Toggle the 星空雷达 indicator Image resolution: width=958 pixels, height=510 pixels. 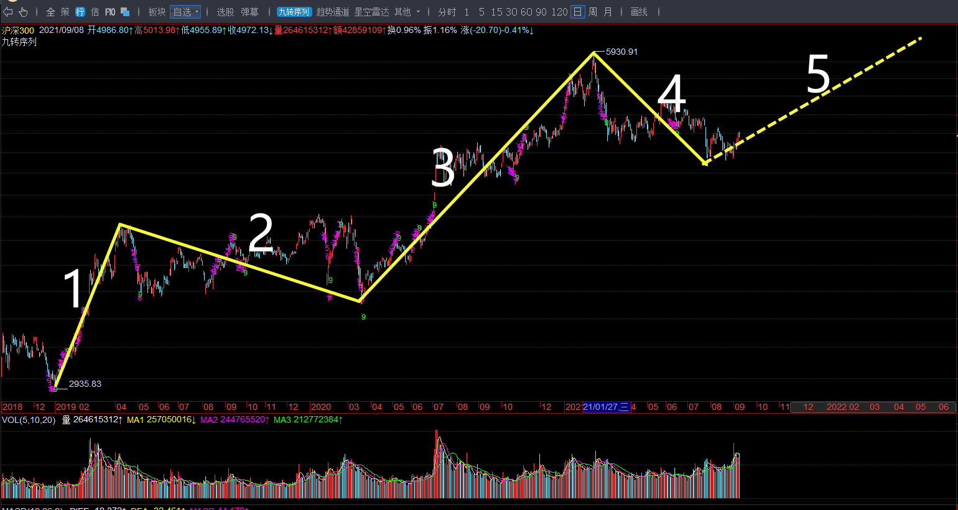[371, 12]
